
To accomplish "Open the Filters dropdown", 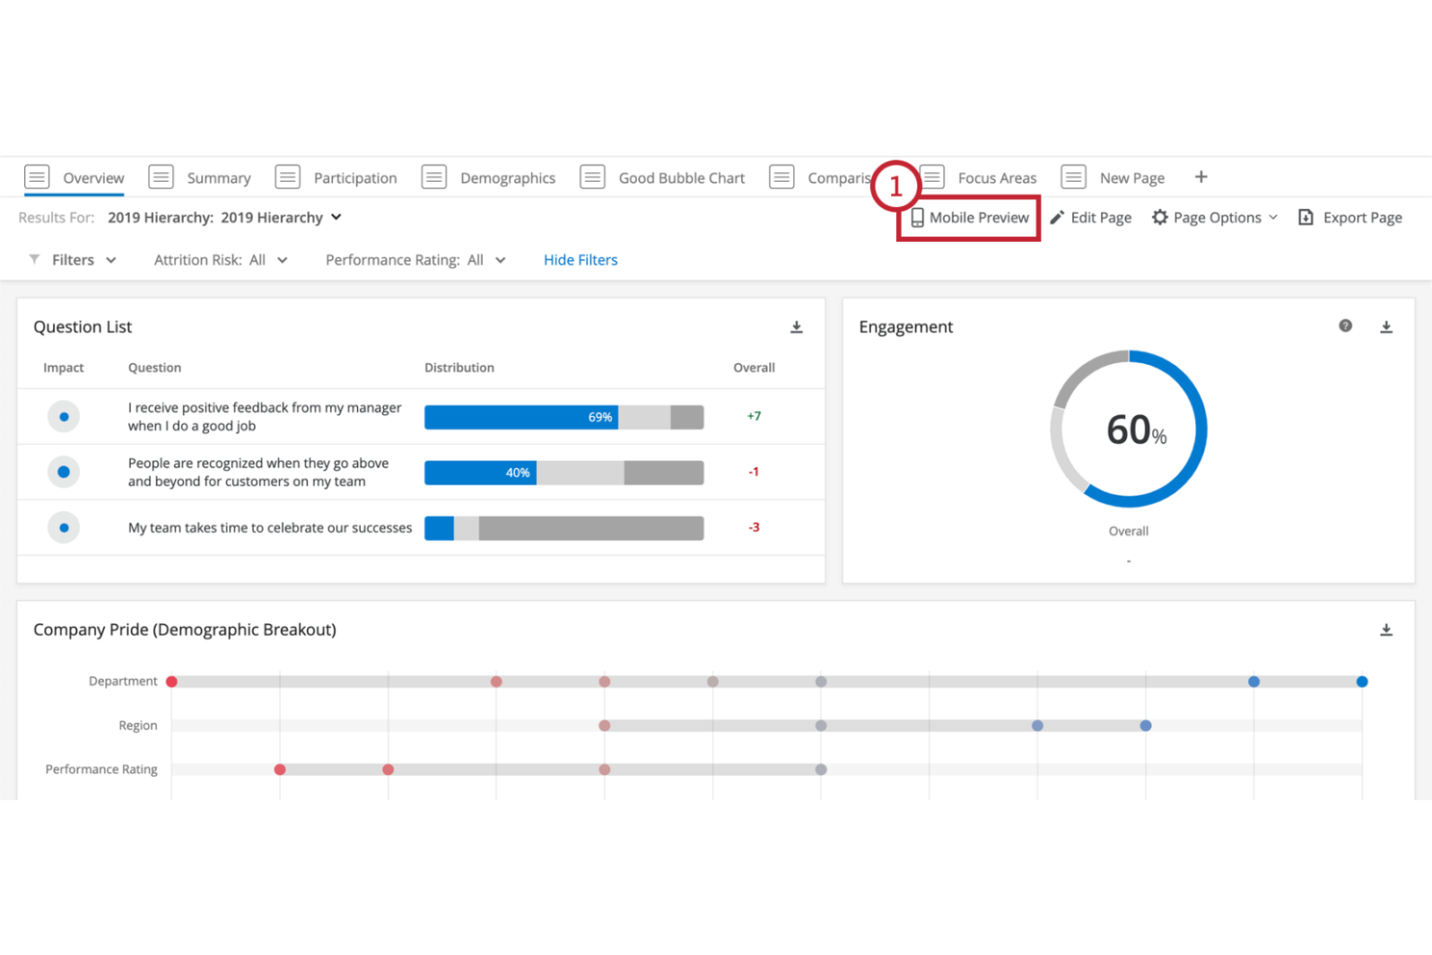I will pos(73,260).
